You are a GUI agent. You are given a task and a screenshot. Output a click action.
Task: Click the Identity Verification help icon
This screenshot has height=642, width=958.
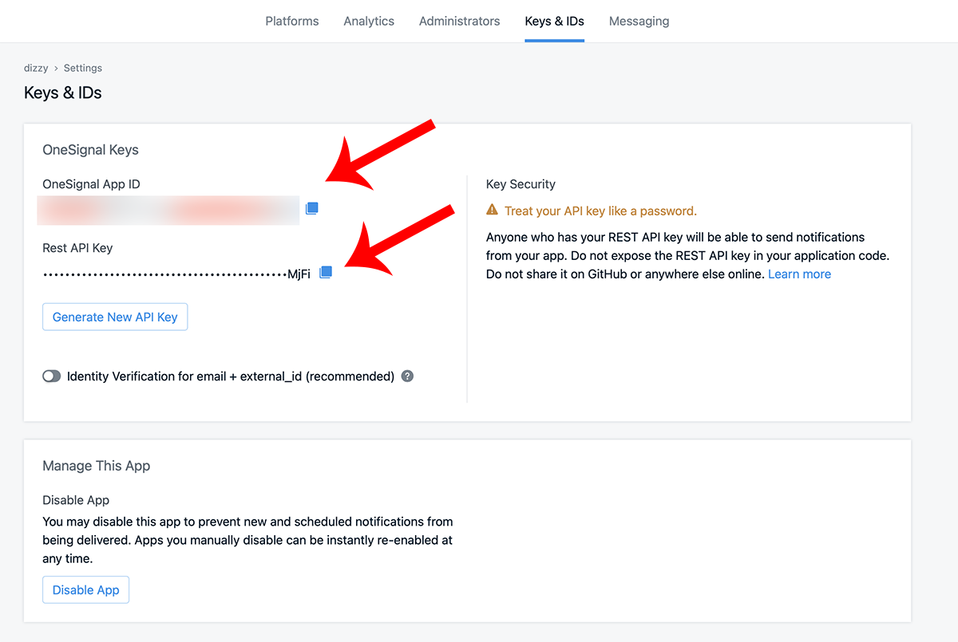tap(407, 376)
